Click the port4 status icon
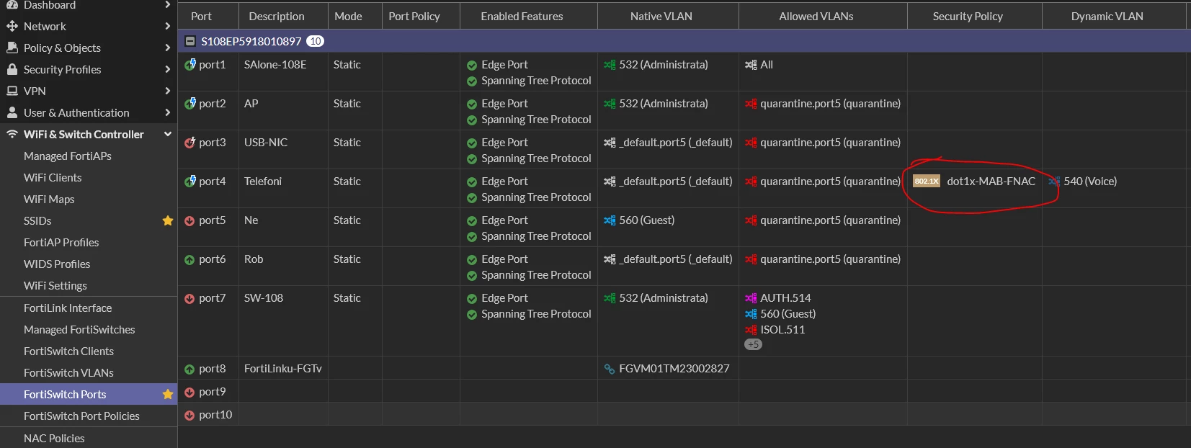This screenshot has width=1191, height=448. (189, 182)
